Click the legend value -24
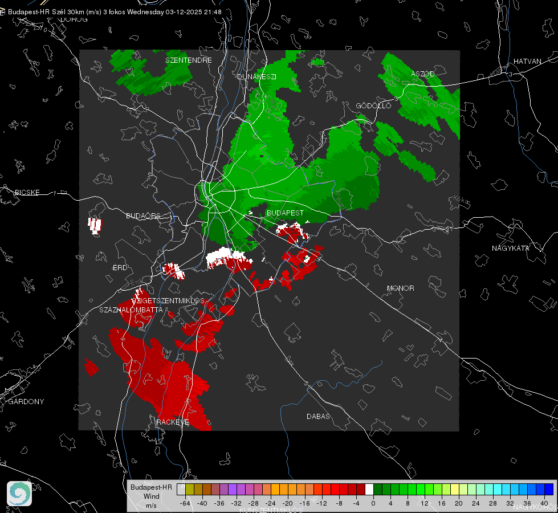558x513 pixels. click(x=271, y=503)
